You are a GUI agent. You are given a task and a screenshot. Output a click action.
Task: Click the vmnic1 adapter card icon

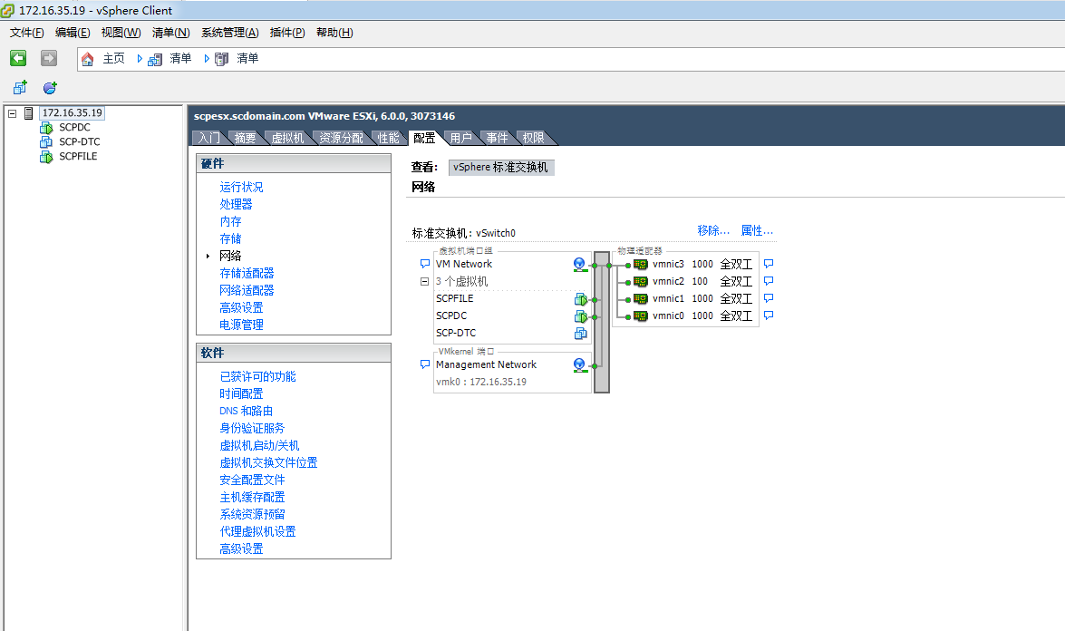pos(641,299)
